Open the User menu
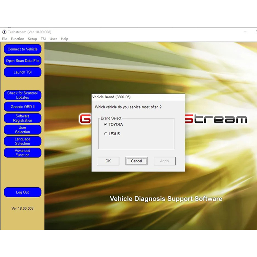 pyautogui.click(x=53, y=39)
